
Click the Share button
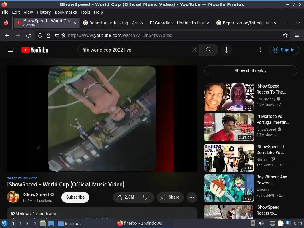click(170, 197)
